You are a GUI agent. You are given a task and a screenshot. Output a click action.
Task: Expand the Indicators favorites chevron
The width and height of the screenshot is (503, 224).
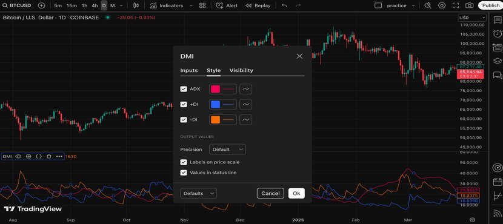point(191,5)
